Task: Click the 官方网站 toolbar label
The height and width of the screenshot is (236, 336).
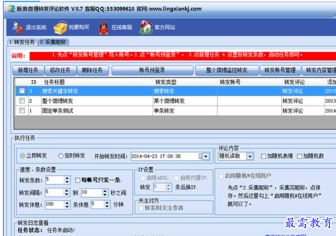Action: 165,27
